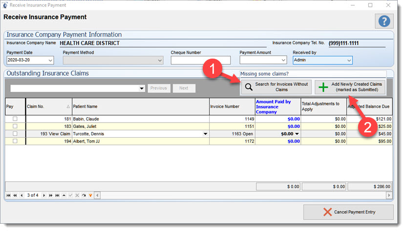Open the Payment Date dropdown
Screen dimensions: 405x231
[x=50, y=61]
